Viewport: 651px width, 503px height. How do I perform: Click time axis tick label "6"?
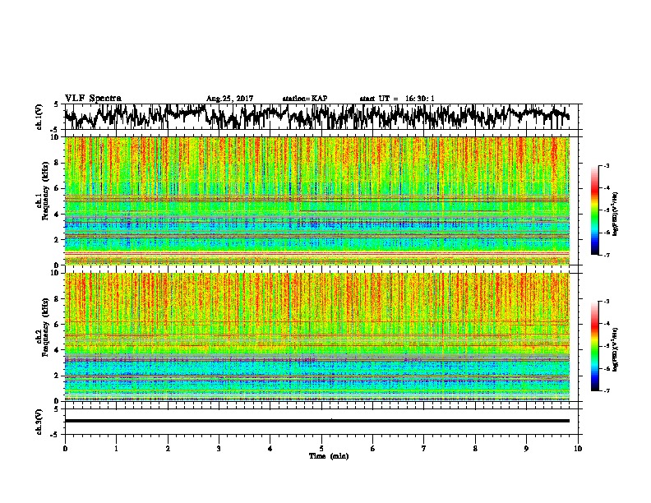[373, 449]
